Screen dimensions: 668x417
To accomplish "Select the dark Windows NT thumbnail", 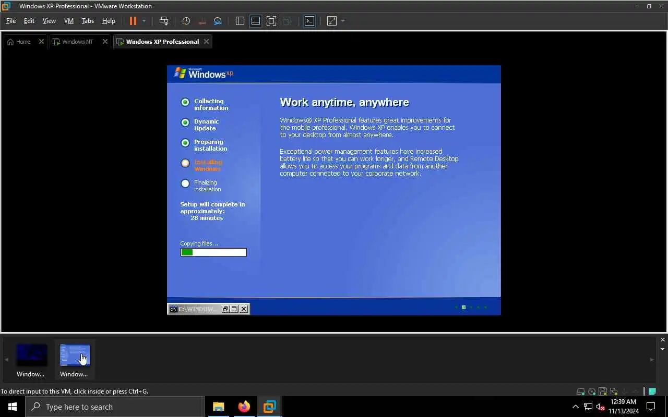I will [31, 360].
